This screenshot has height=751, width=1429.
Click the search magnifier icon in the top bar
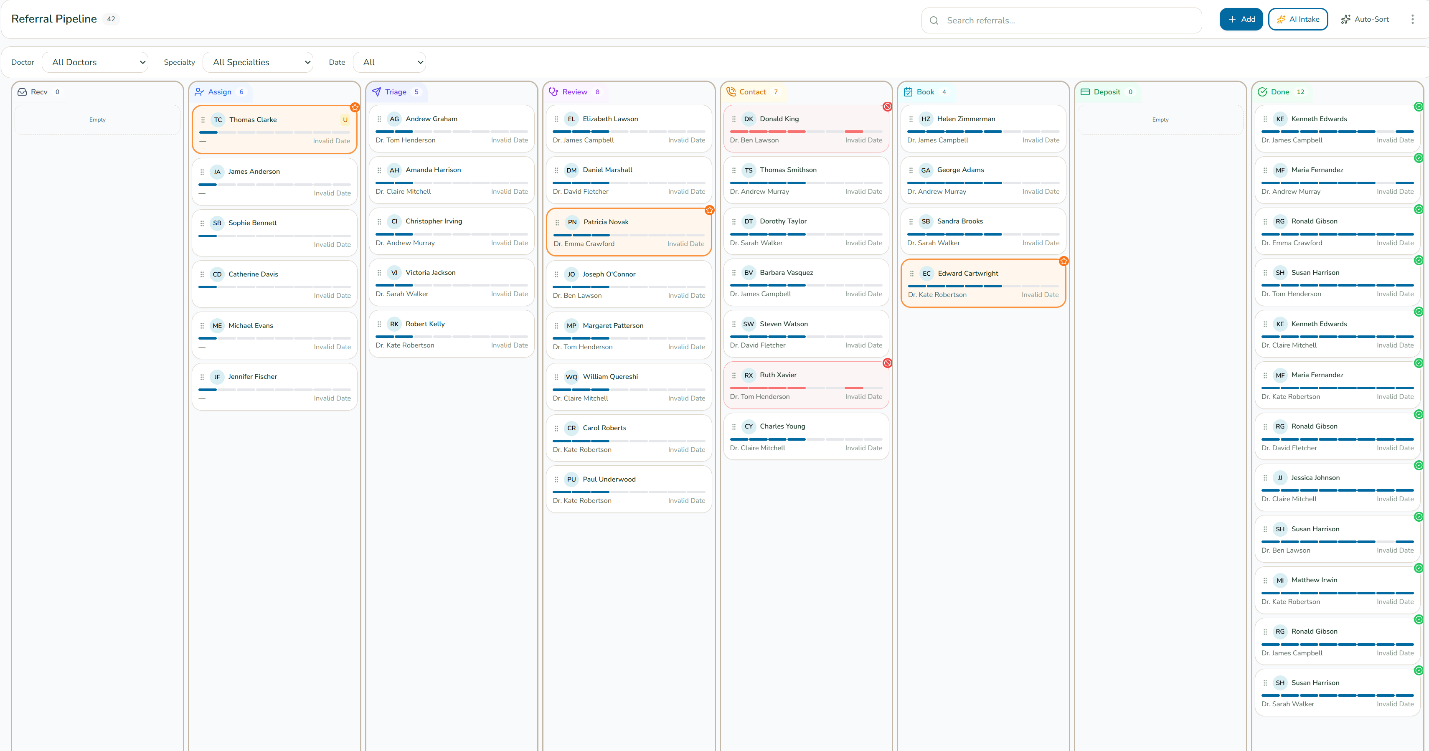coord(934,20)
